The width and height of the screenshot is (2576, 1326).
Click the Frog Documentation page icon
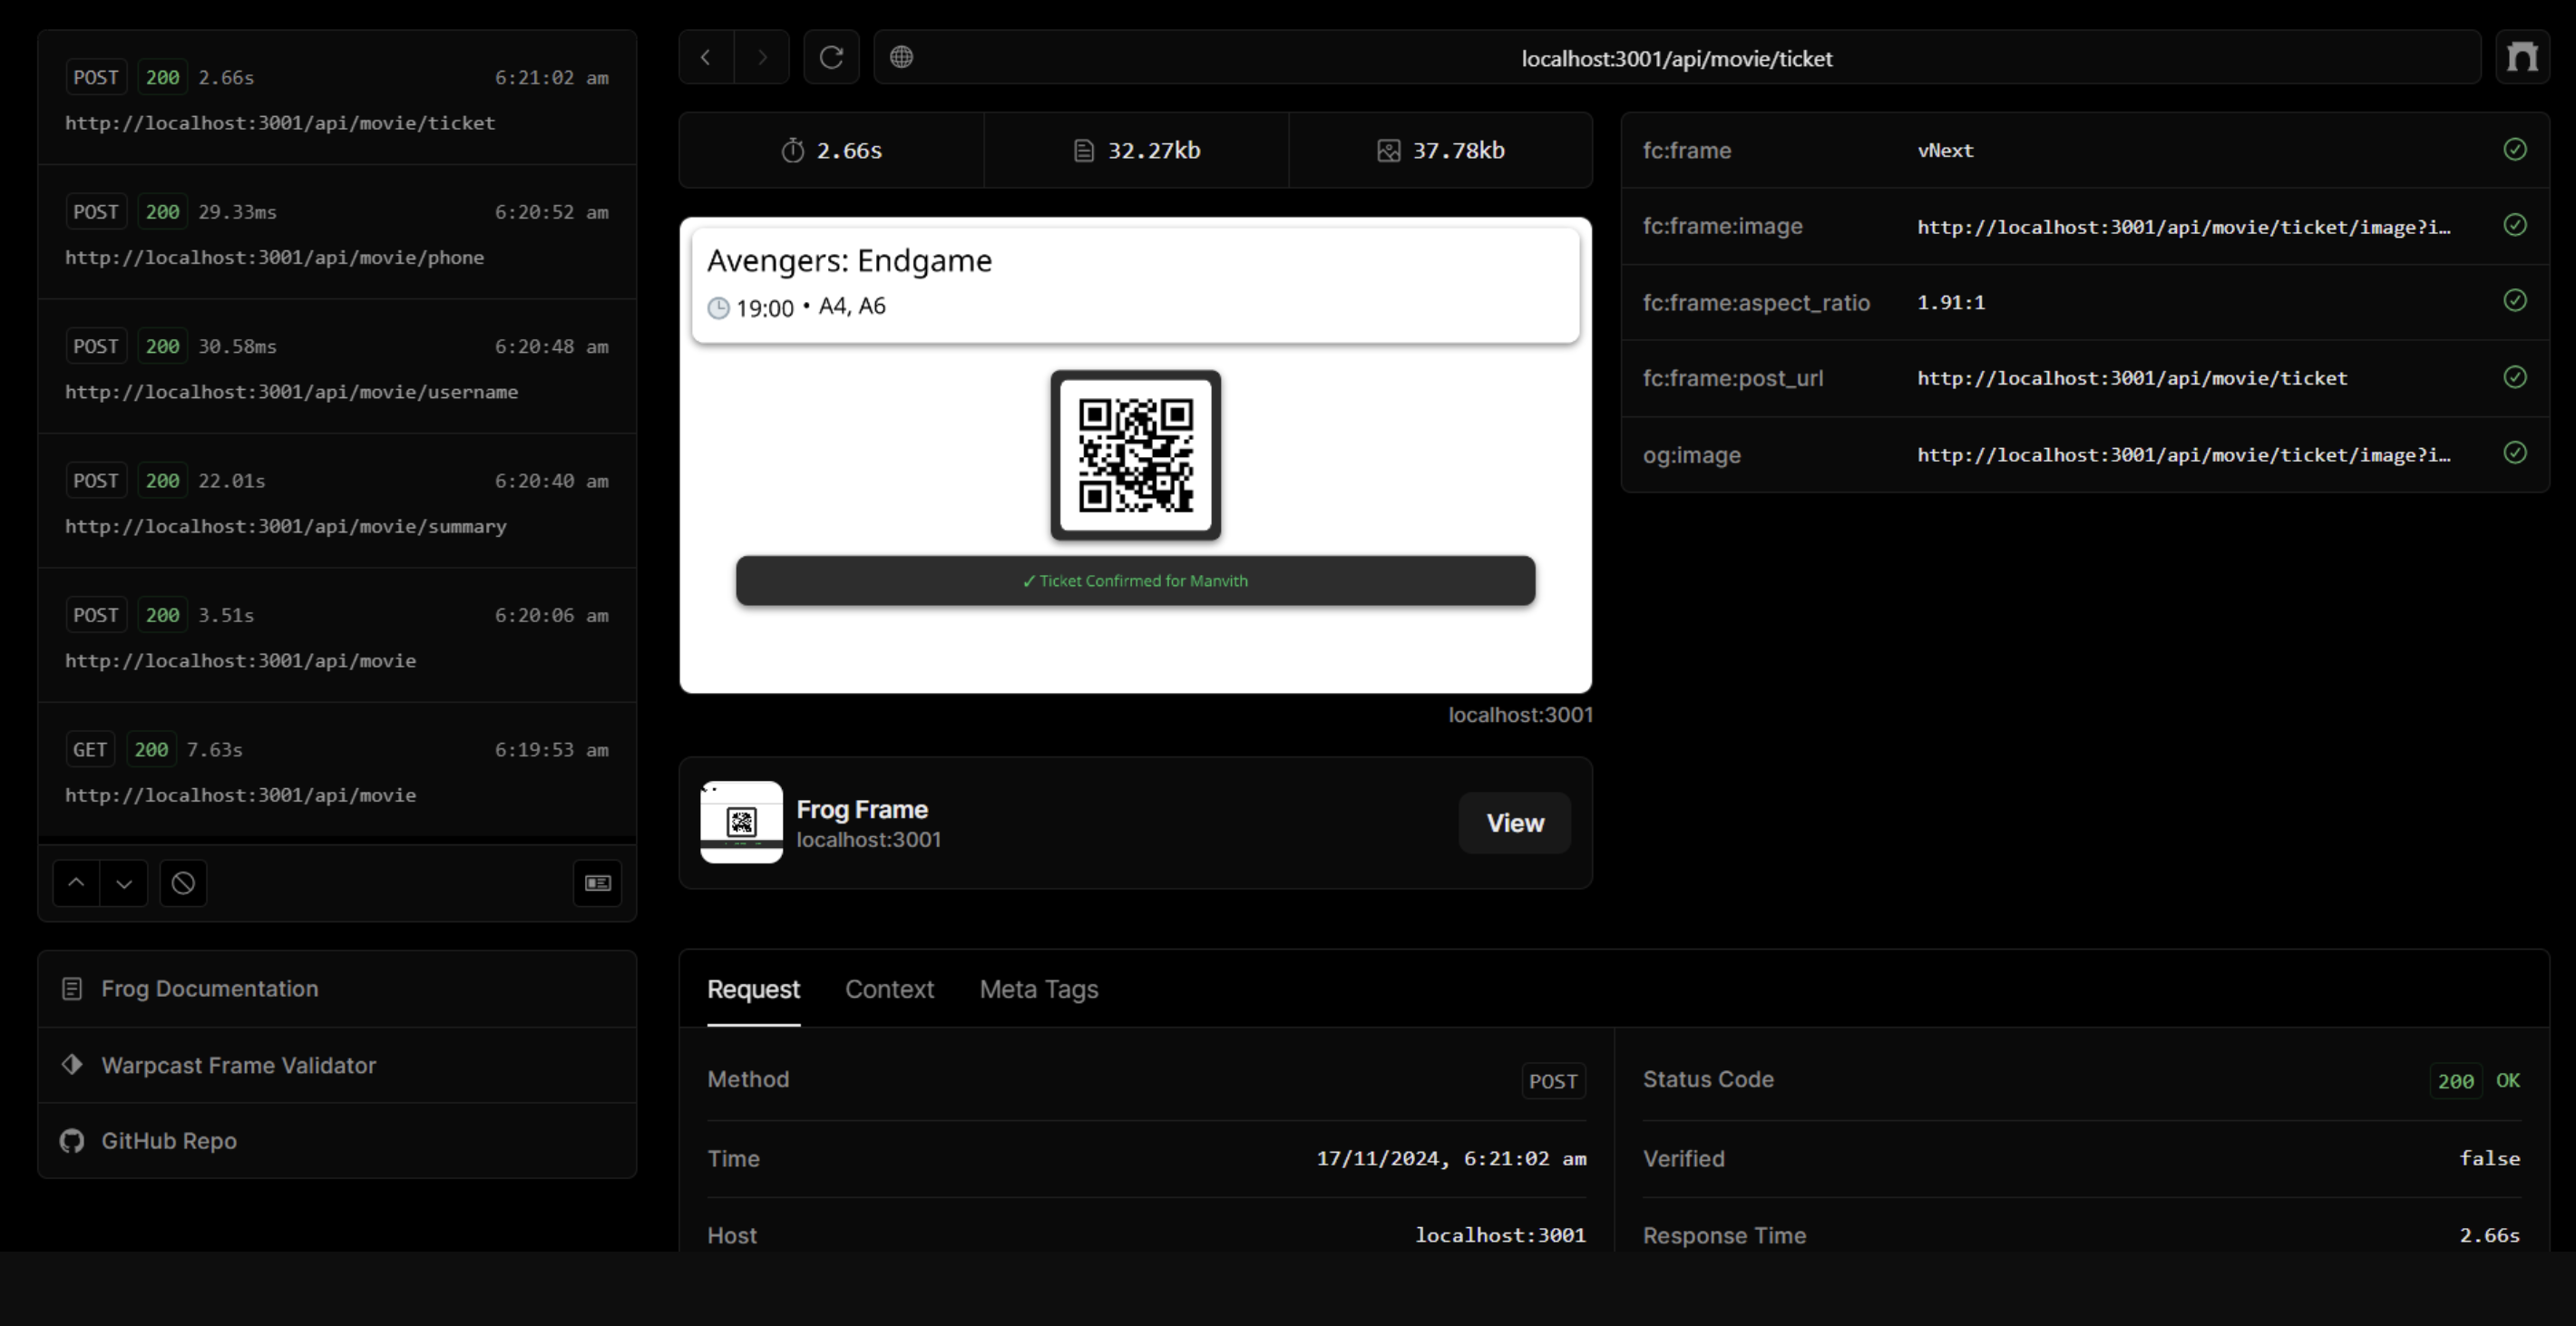pos(72,989)
